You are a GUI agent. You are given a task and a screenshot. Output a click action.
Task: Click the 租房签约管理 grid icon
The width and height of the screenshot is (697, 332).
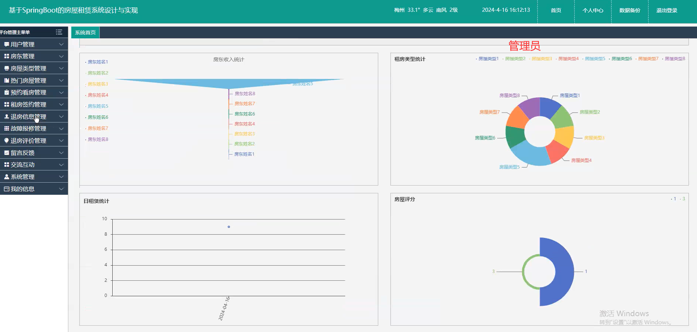tap(7, 104)
